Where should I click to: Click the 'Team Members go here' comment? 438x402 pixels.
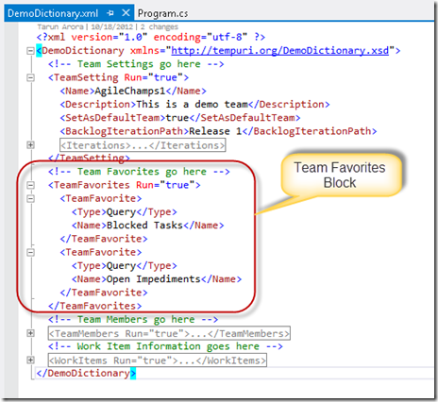133,320
